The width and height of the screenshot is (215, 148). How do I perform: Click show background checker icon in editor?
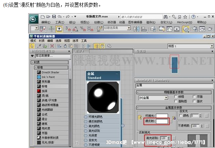point(76,46)
